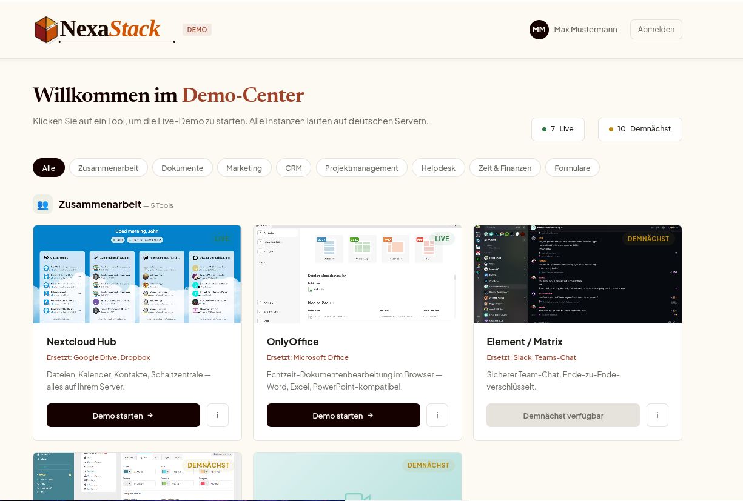Open the MM user avatar
Image resolution: width=743 pixels, height=501 pixels.
[x=539, y=29]
